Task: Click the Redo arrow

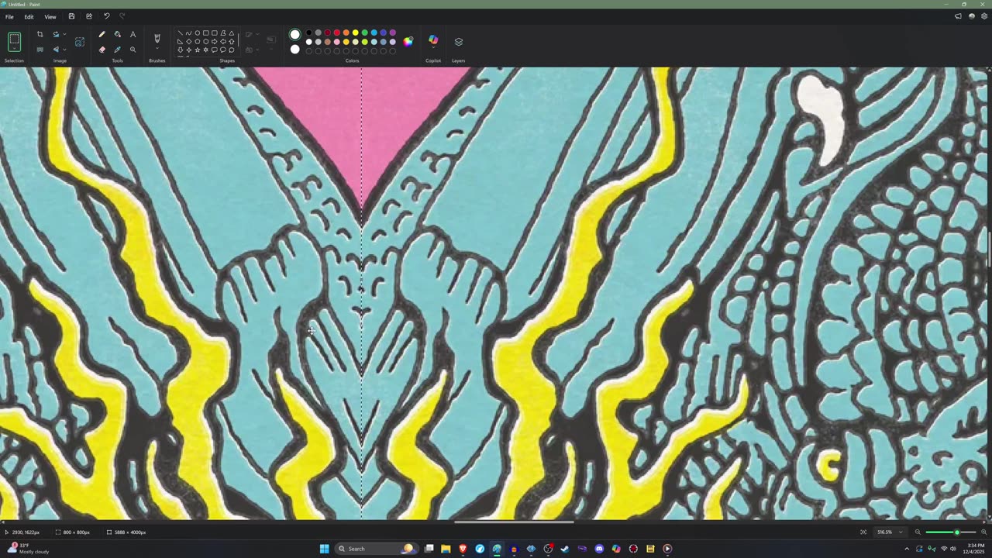Action: click(122, 16)
